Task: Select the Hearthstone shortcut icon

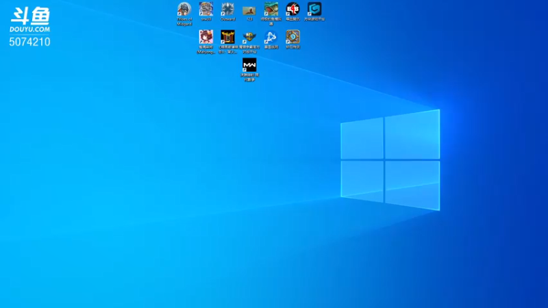Action: [x=292, y=40]
